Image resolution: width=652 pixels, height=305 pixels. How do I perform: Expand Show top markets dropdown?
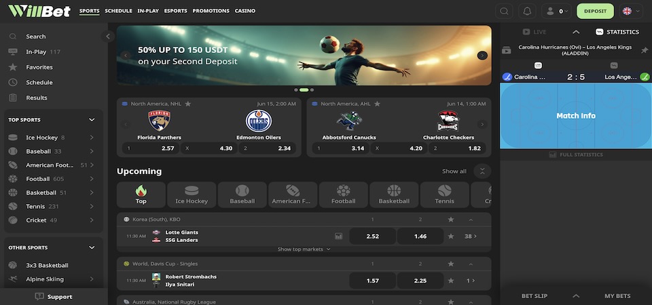tap(304, 249)
